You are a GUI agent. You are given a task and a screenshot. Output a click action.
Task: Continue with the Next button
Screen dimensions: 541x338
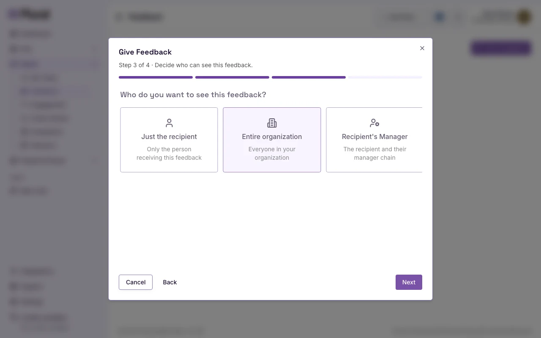[x=409, y=282]
